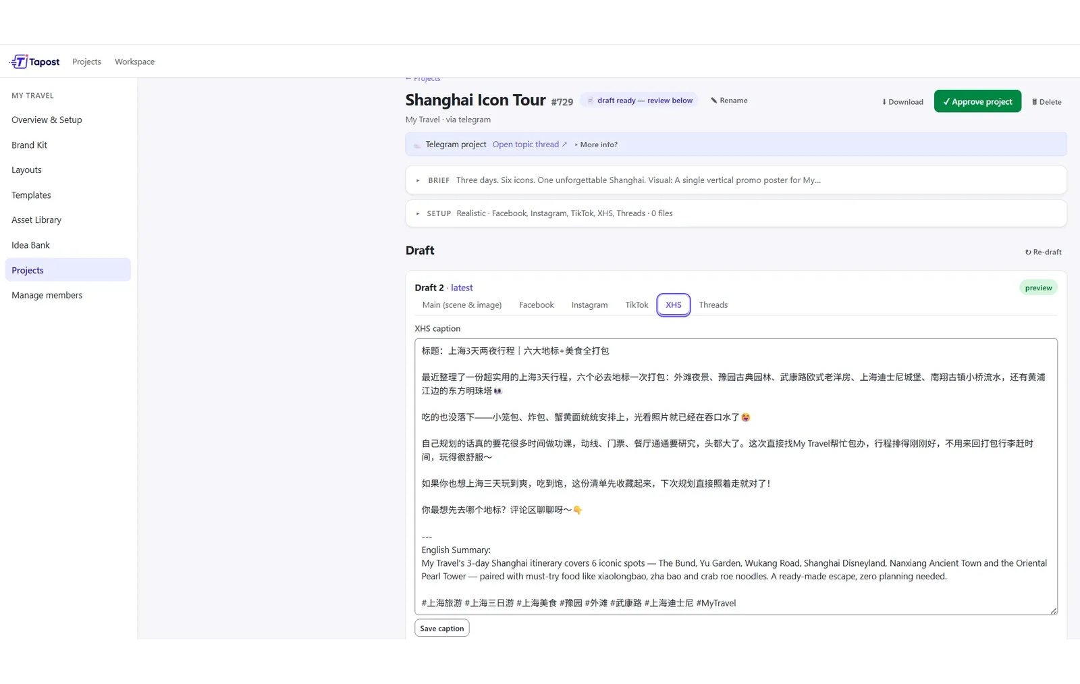Approve the project
1080x684 pixels.
pos(977,101)
